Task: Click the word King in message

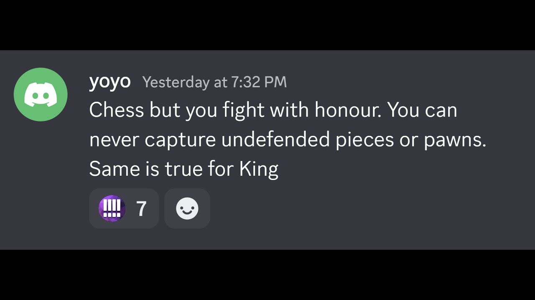Action: (x=259, y=170)
